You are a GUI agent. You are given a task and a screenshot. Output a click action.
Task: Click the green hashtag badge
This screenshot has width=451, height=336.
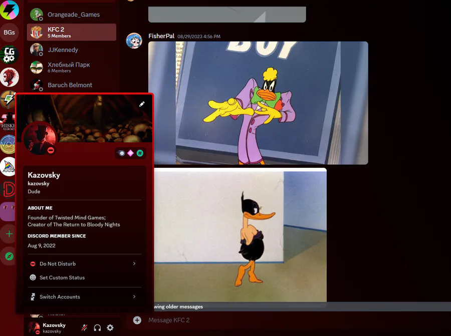tap(140, 153)
